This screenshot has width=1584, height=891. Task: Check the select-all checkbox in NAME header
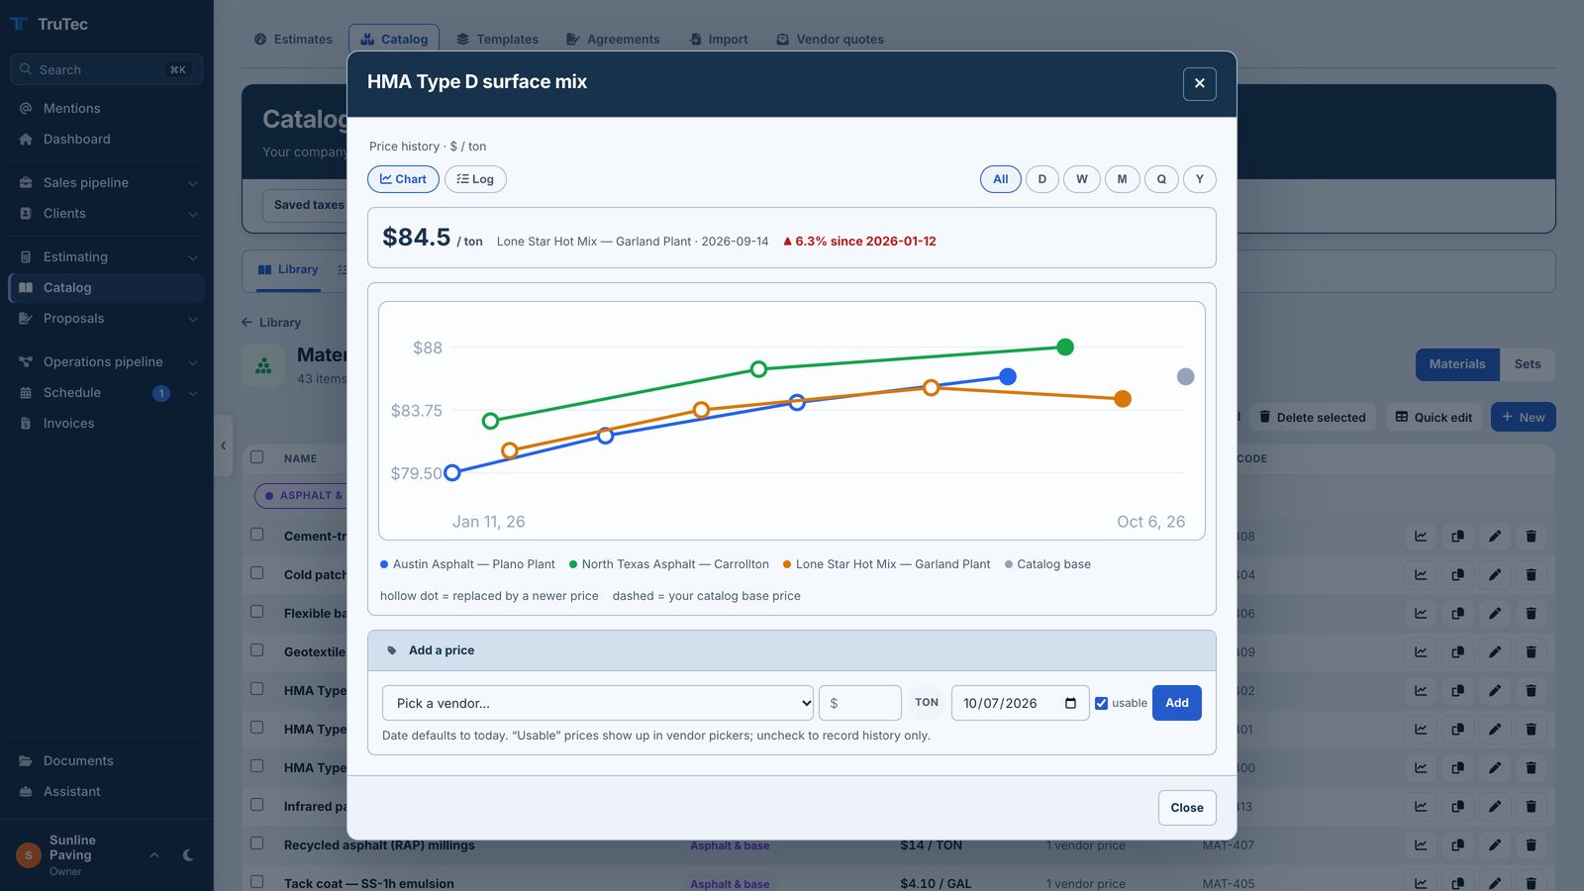(x=257, y=457)
